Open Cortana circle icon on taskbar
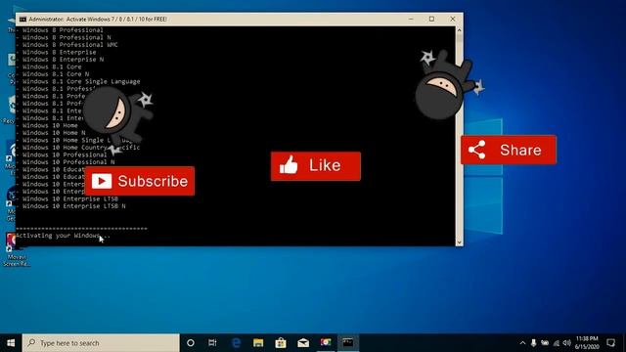This screenshot has height=352, width=626. (191, 343)
